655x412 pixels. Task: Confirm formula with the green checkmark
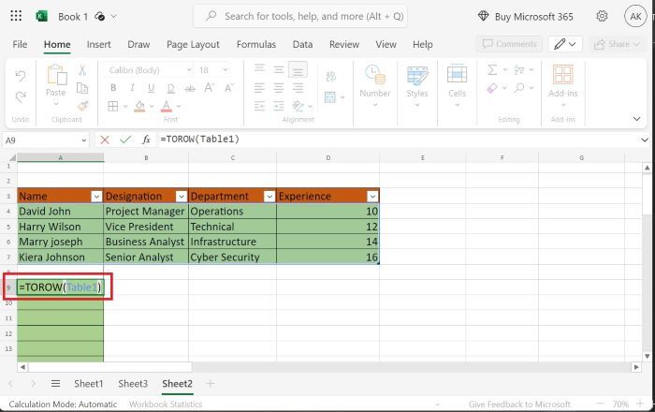coord(125,140)
